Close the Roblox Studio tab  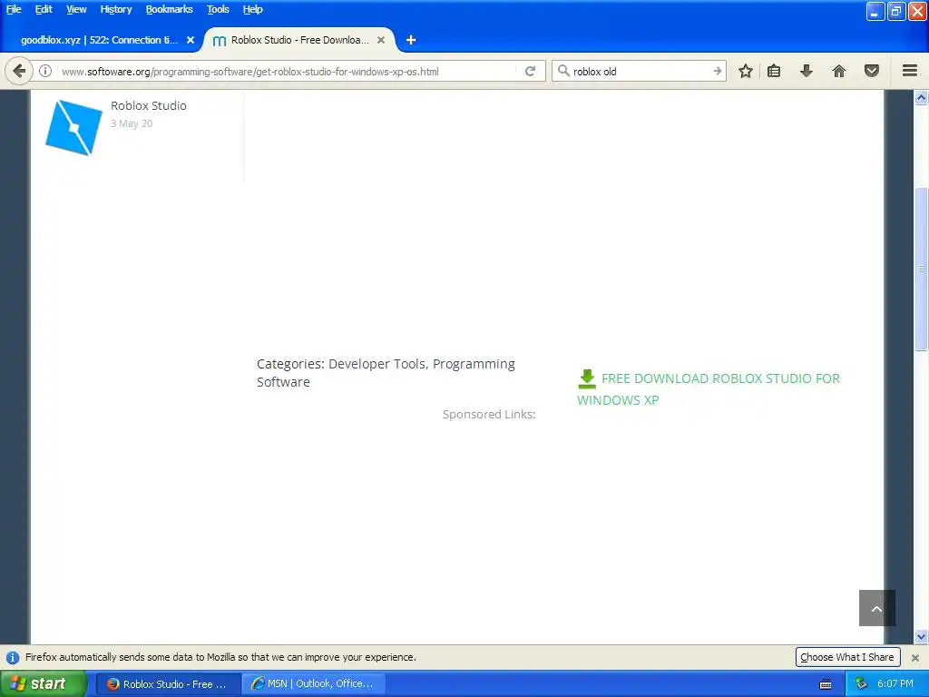381,40
